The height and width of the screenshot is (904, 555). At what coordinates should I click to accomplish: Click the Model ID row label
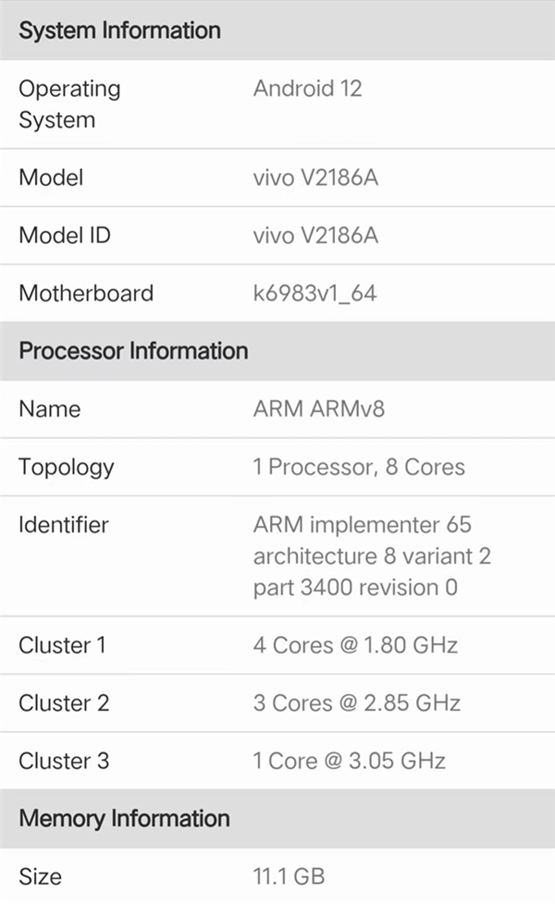65,236
